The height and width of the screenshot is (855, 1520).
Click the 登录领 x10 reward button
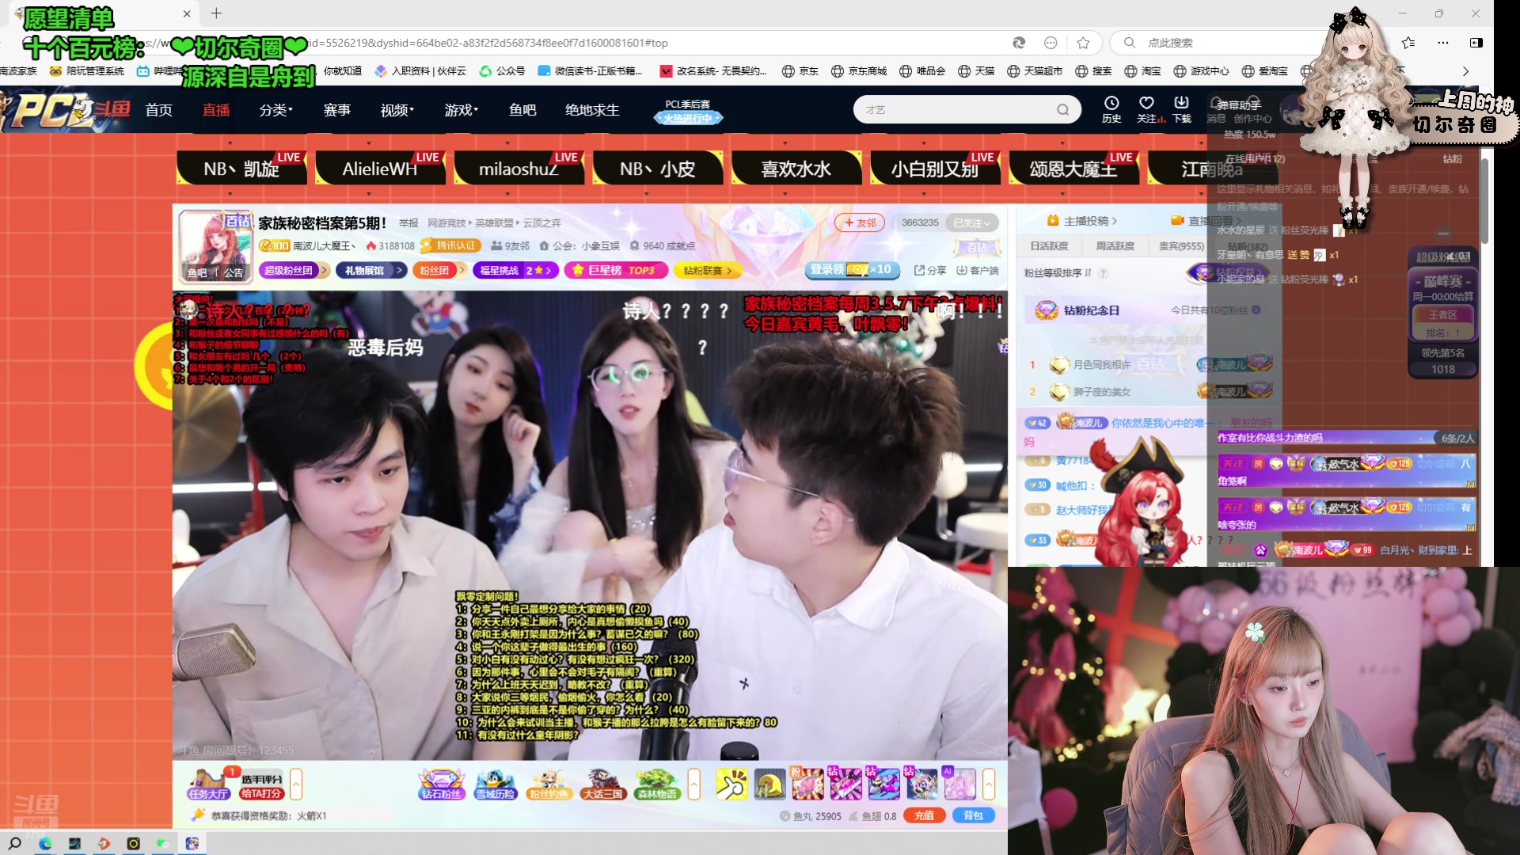(x=852, y=269)
